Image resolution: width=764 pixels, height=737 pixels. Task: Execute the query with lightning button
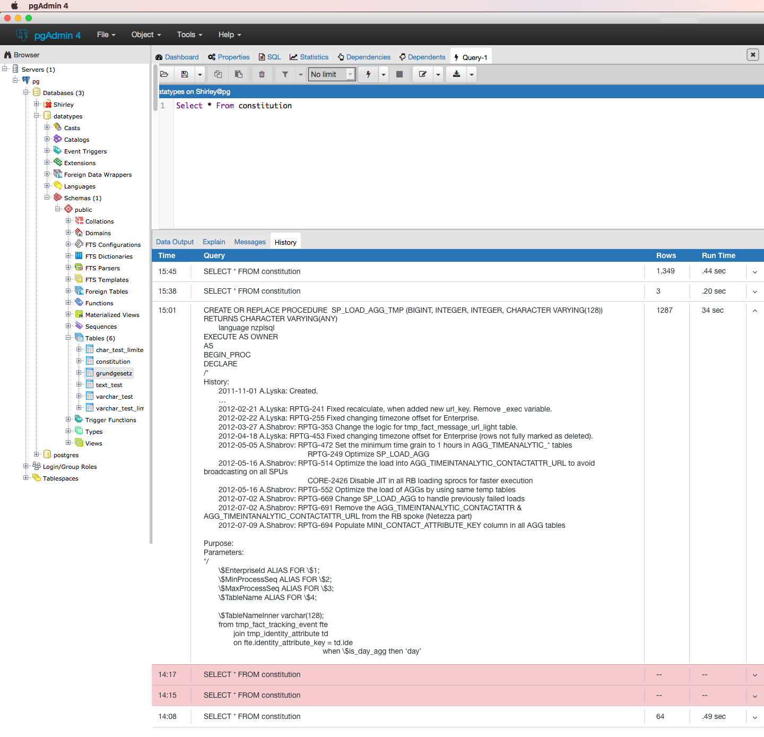tap(368, 74)
